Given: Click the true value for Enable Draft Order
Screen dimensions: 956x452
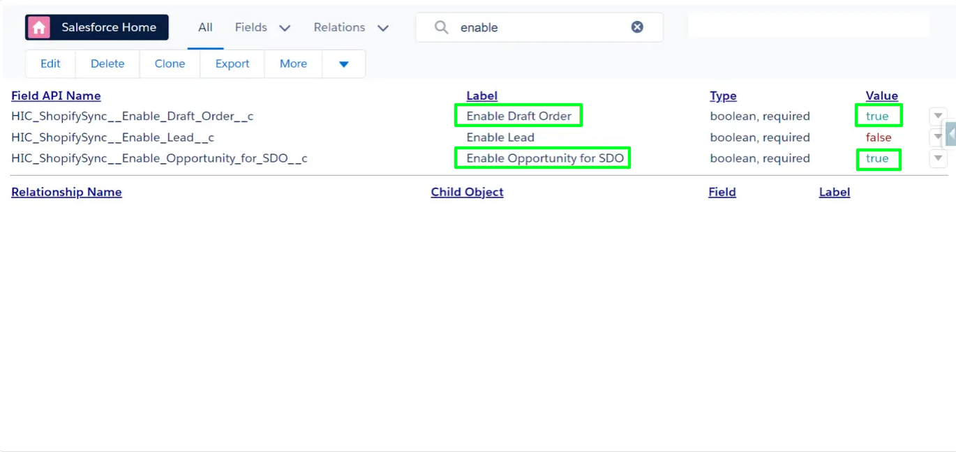Looking at the screenshot, I should 877,116.
